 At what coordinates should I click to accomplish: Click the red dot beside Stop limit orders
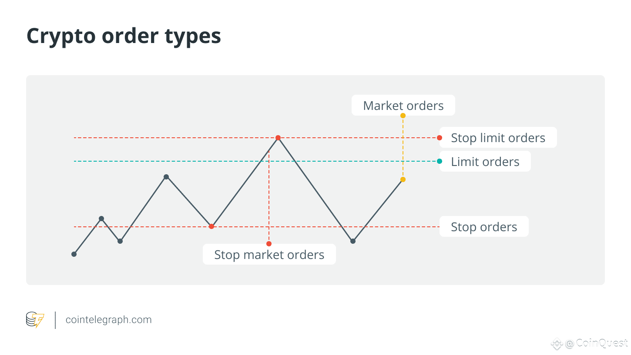(x=440, y=138)
